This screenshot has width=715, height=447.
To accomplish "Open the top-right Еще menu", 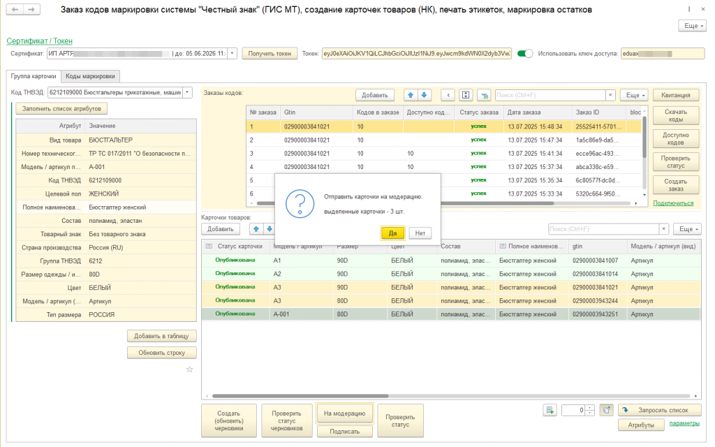I will 693,25.
